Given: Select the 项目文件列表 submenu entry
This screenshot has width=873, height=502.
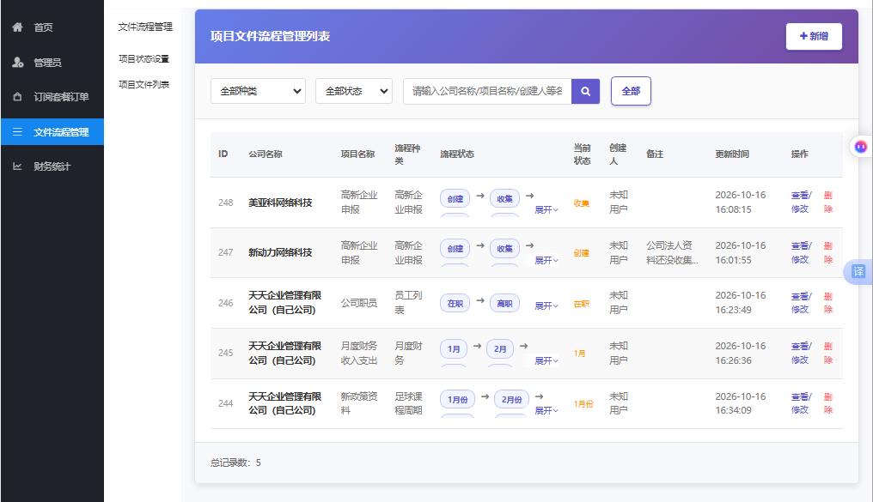Looking at the screenshot, I should pos(143,84).
